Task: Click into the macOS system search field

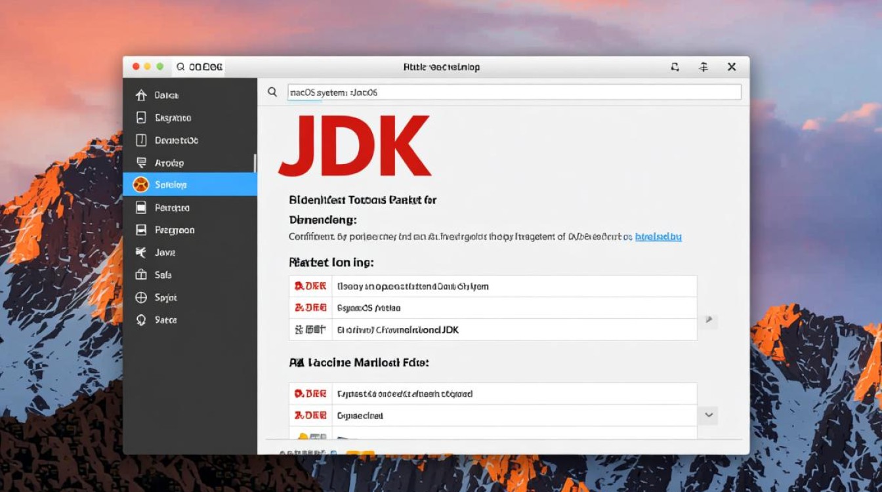Action: 514,92
